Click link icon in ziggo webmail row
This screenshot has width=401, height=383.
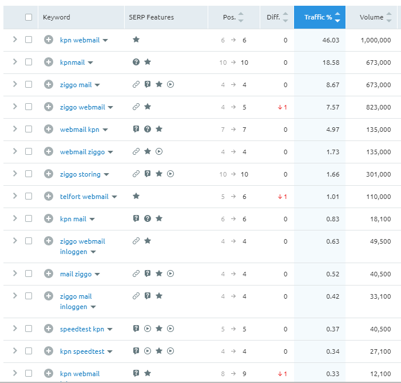136,107
